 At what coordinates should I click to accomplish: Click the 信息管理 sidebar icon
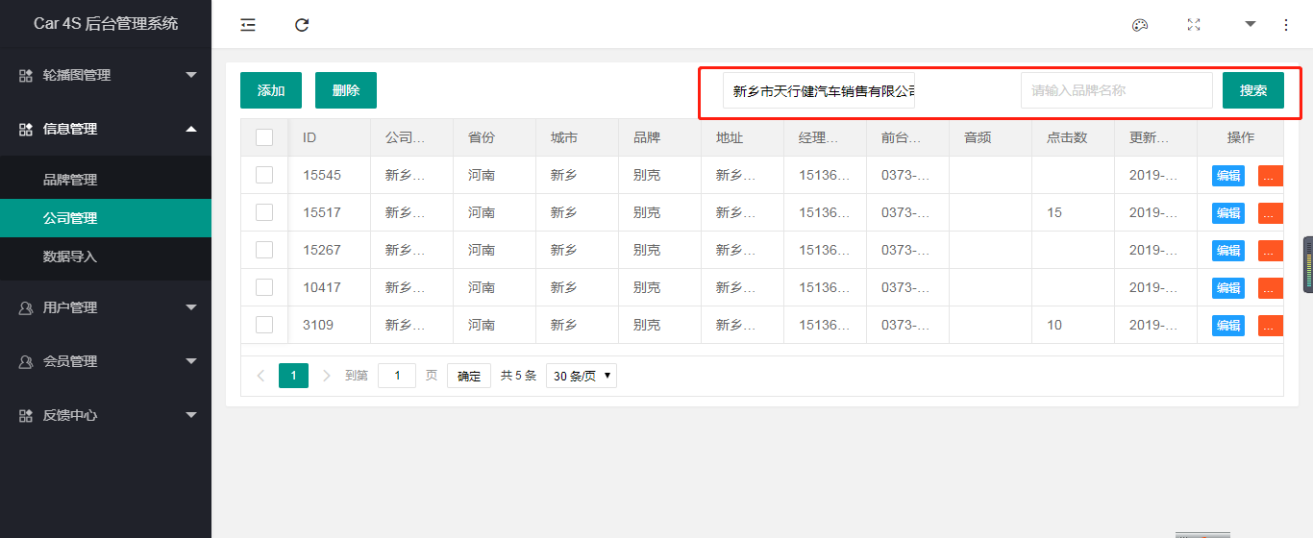tap(26, 129)
